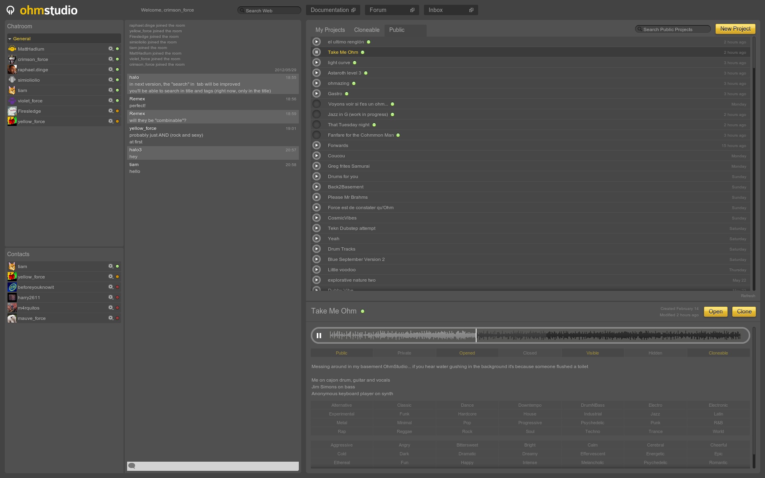The height and width of the screenshot is (478, 765).
Task: Set project to Private
Action: [404, 353]
